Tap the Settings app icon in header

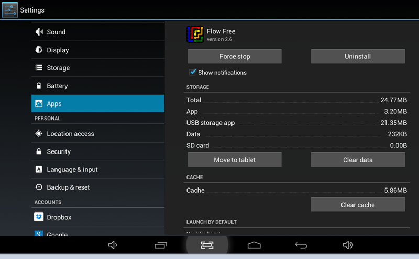click(x=10, y=10)
